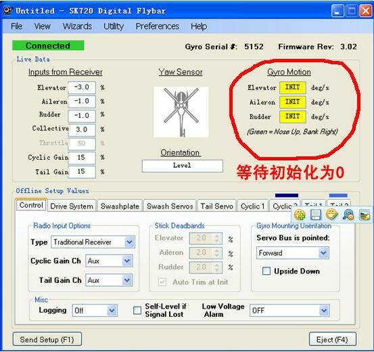Click the magnifier with smiley search icon
The width and height of the screenshot is (374, 352).
click(348, 215)
